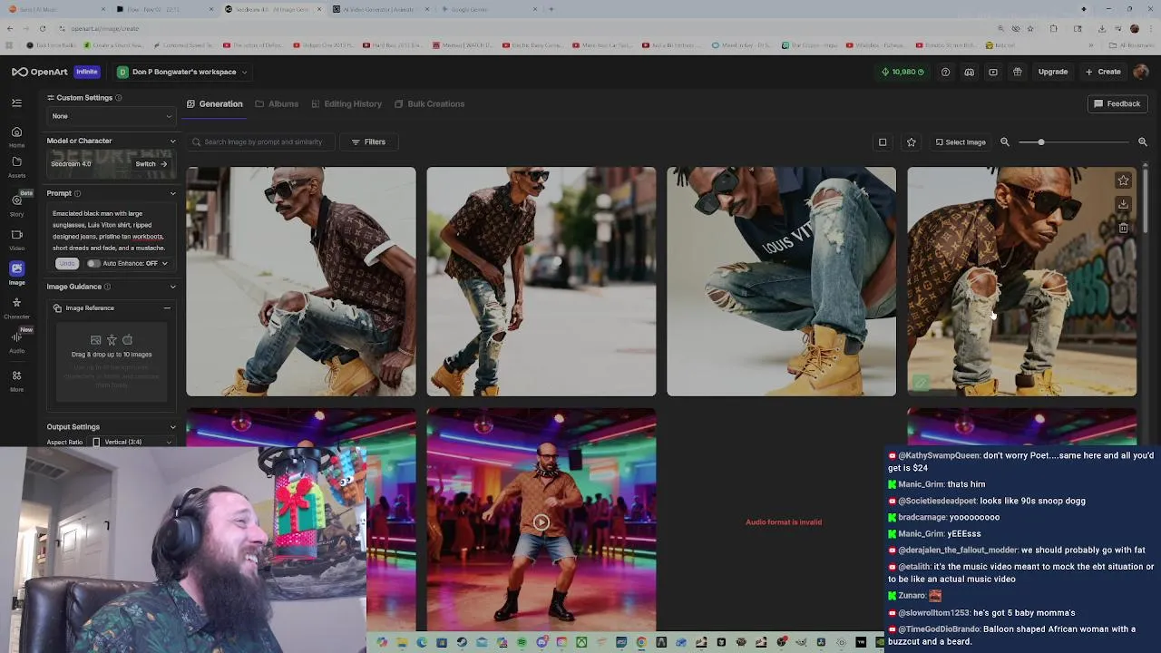Open the Assets section
This screenshot has width=1161, height=653.
(x=16, y=167)
